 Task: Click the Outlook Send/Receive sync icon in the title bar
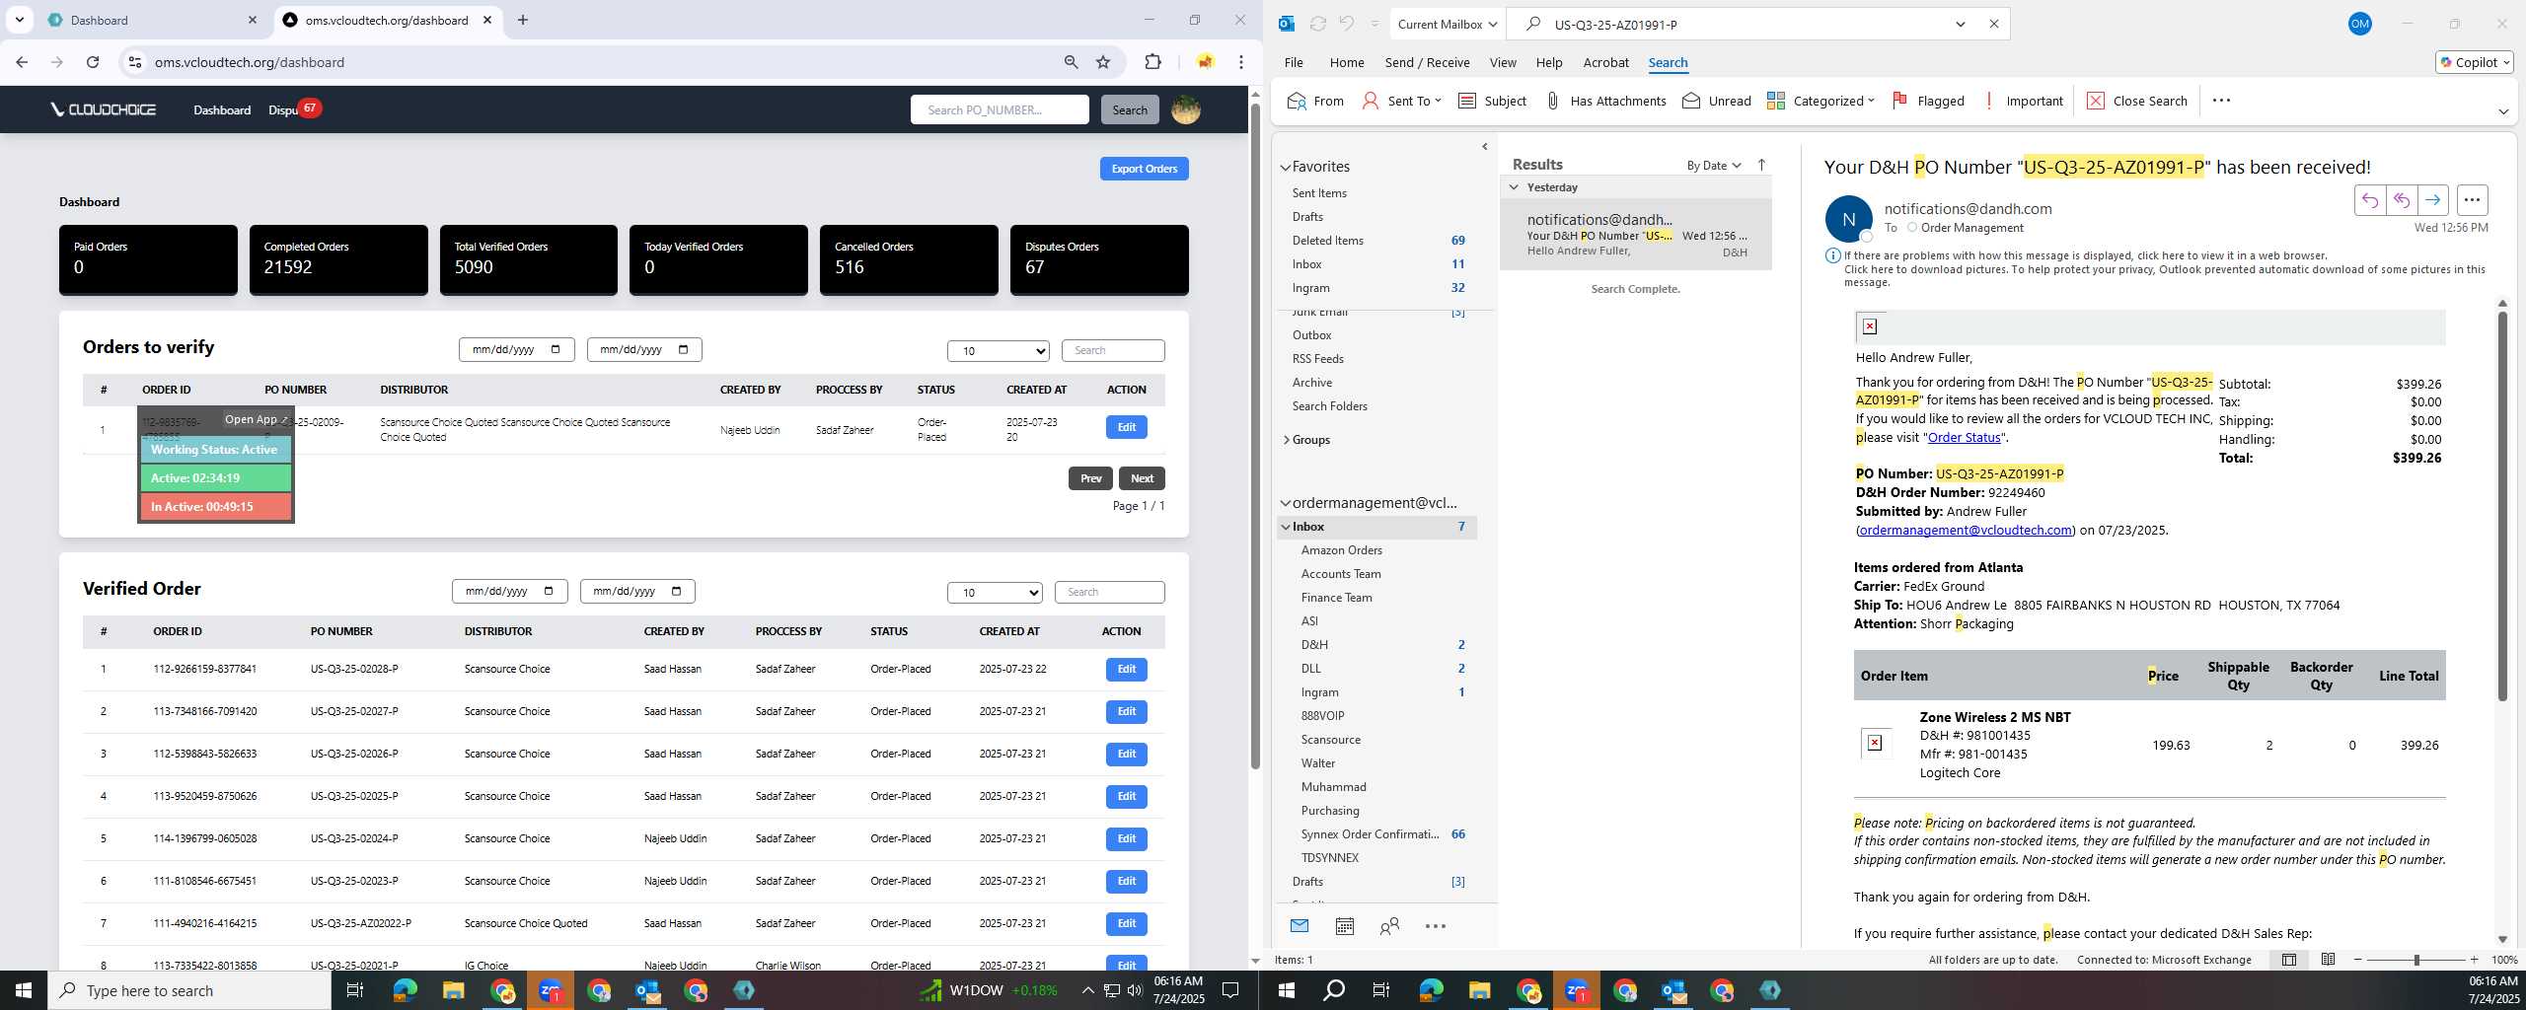[1317, 24]
